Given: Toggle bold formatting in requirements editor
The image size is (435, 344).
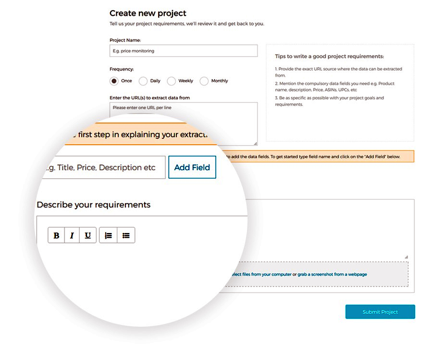Looking at the screenshot, I should tap(56, 235).
